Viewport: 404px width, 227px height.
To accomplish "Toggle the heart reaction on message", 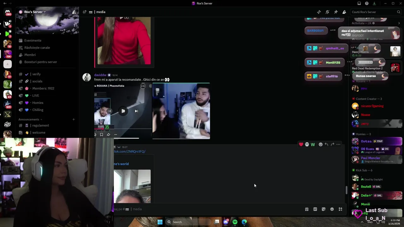I will (301, 144).
